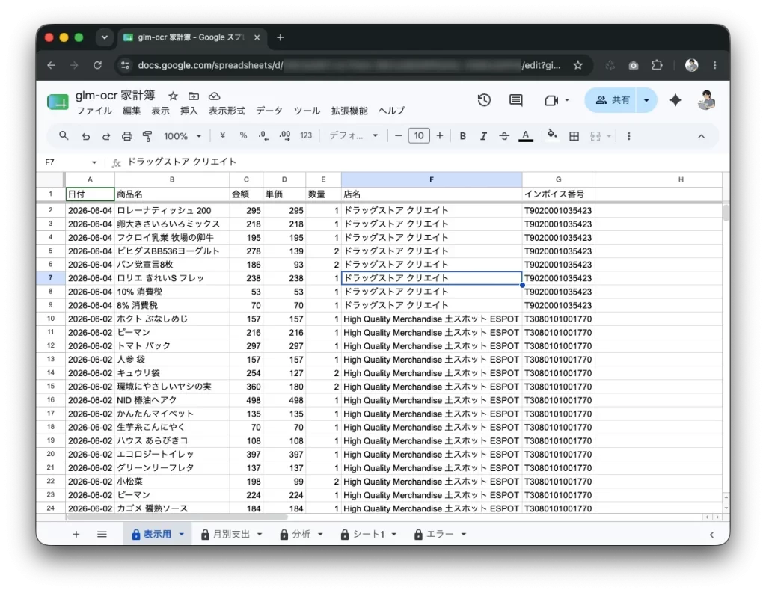Toggle italic formatting
The image size is (766, 593).
click(x=483, y=136)
